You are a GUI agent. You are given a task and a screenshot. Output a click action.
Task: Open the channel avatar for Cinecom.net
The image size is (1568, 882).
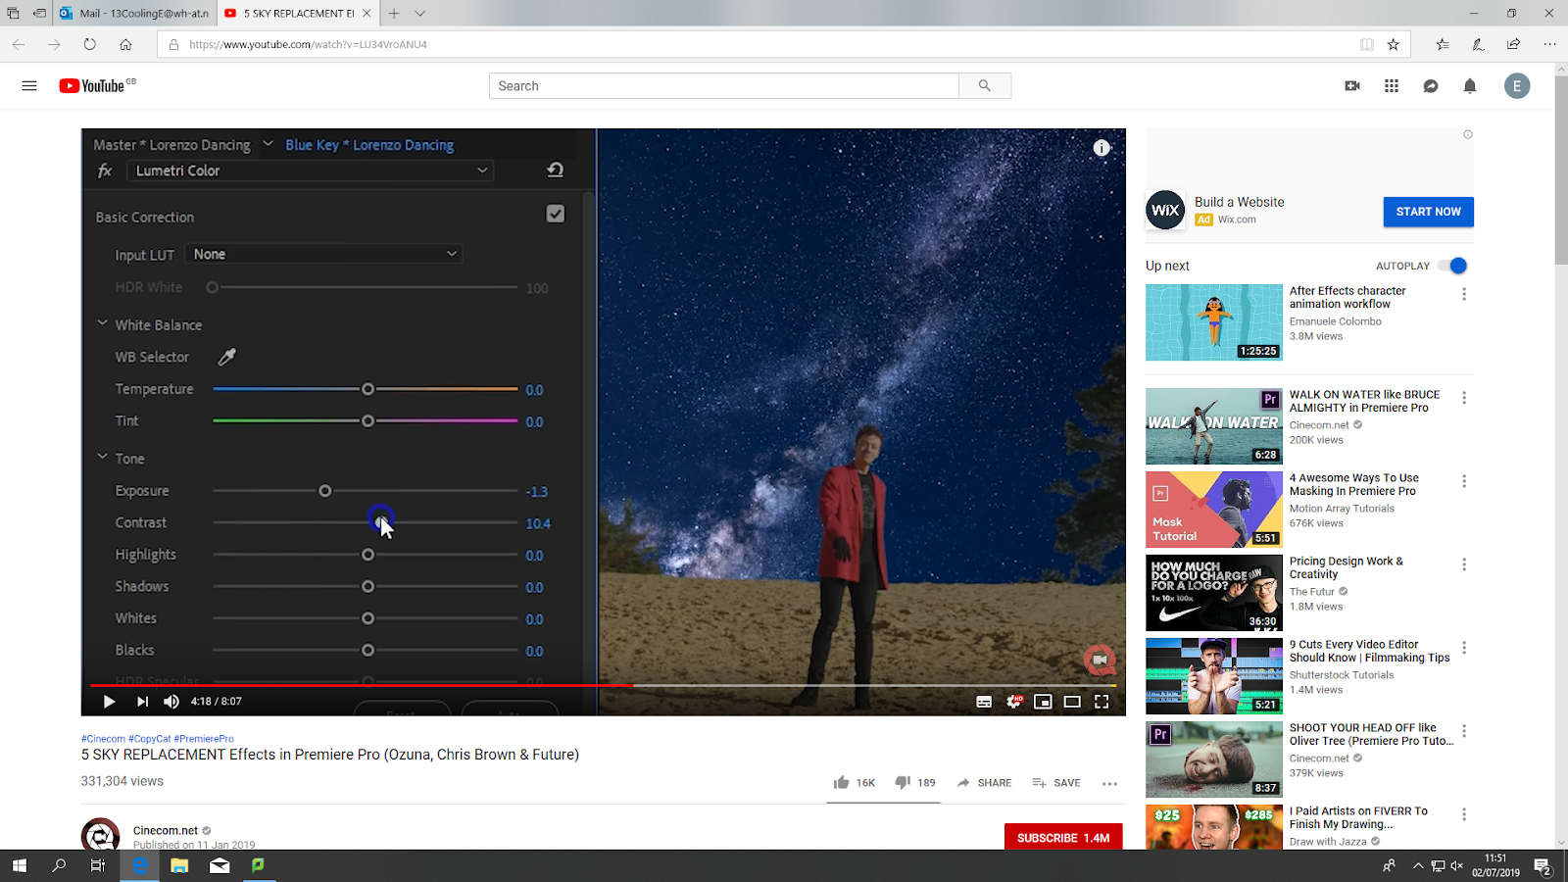[x=100, y=836]
